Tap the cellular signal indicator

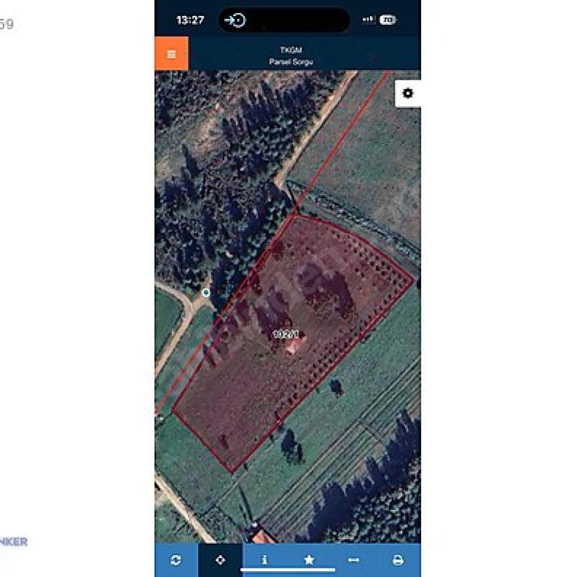click(369, 20)
